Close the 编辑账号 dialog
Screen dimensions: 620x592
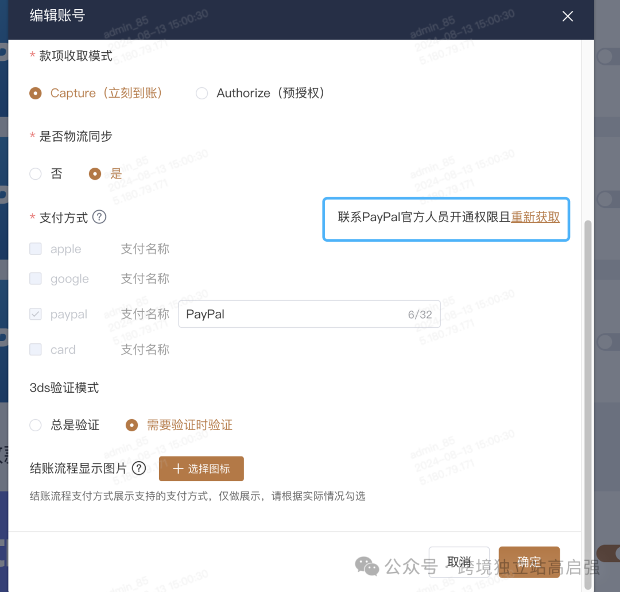[x=567, y=16]
